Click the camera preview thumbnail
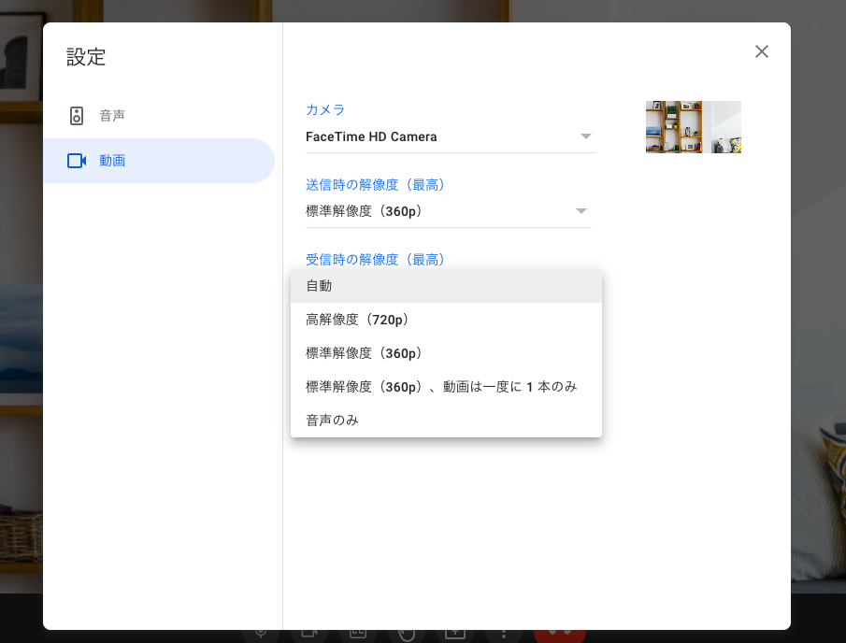Viewport: 846px width, 643px height. (694, 127)
